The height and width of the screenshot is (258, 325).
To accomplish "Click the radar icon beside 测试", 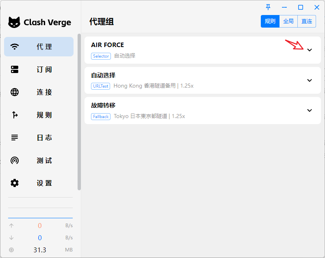I will point(15,160).
